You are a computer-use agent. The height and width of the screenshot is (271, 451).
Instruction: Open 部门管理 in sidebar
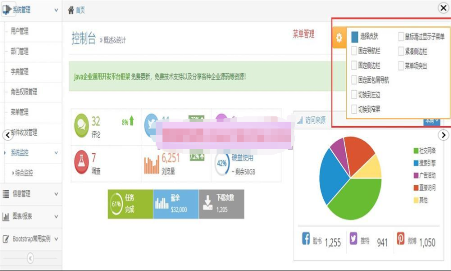point(20,52)
